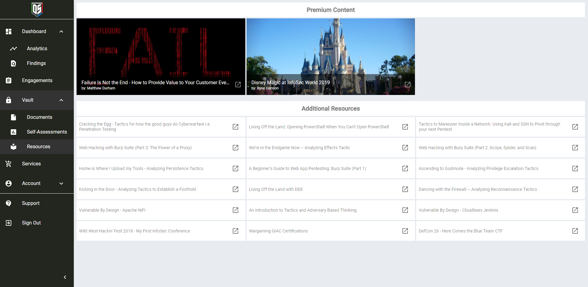Viewport: 588px width, 287px height.
Task: Open external link for Beginner's Guide Burp Suite Part 1
Action: coord(405,168)
